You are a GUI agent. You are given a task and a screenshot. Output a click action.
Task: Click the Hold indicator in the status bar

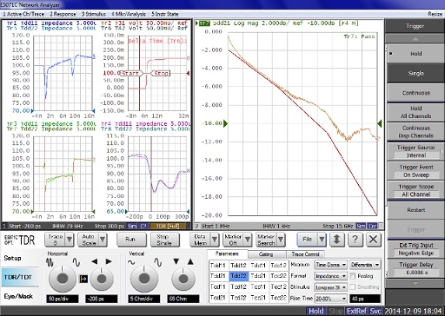point(315,312)
